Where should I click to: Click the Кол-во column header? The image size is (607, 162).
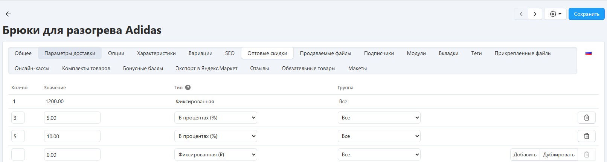click(19, 87)
